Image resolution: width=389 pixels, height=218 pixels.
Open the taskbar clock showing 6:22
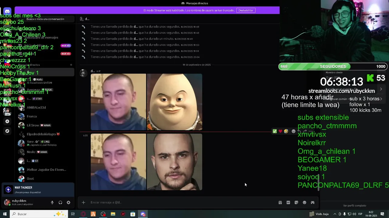click(371, 214)
